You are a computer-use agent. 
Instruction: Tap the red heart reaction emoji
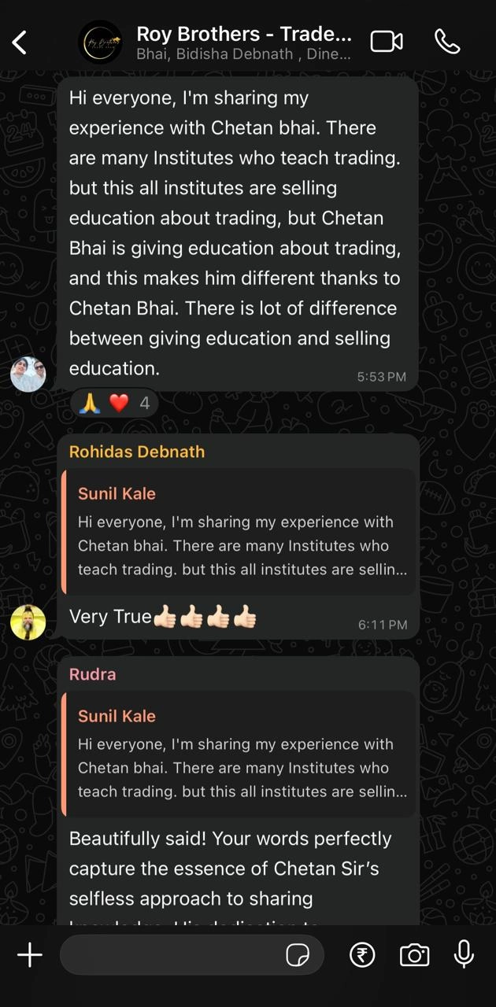119,404
